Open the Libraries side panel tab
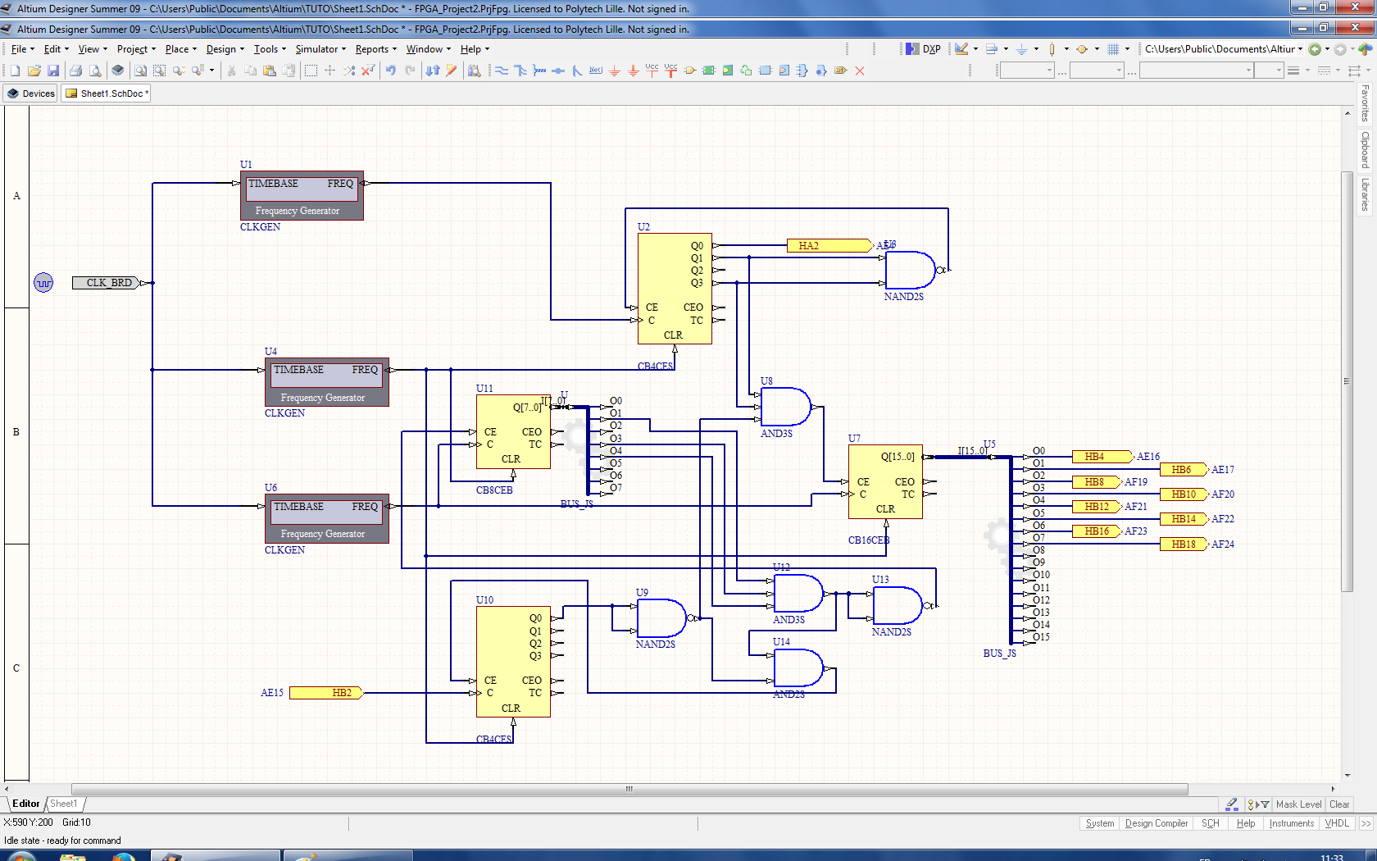This screenshot has width=1377, height=861. 1365,195
